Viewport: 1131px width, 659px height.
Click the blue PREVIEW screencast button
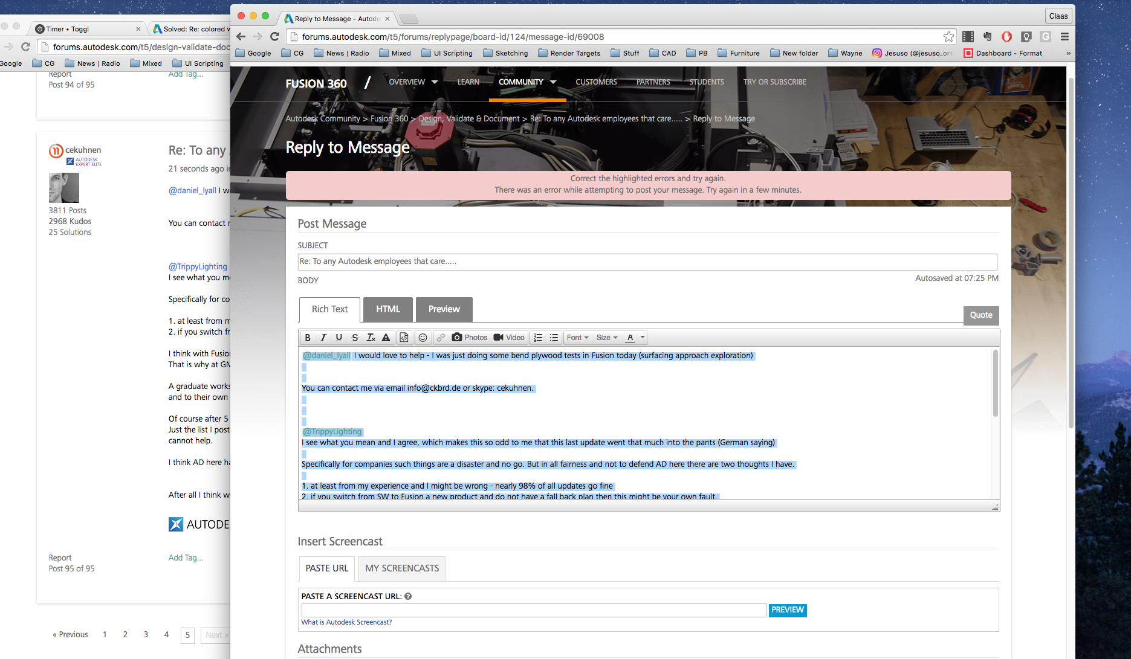pos(788,610)
